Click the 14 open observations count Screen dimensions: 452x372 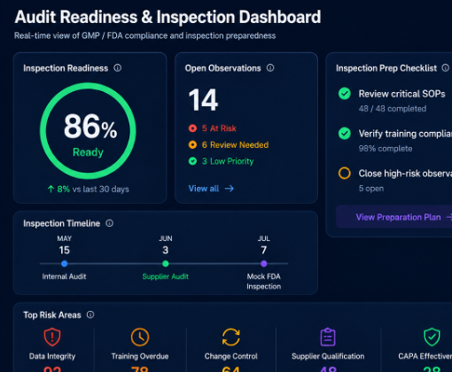coord(203,100)
